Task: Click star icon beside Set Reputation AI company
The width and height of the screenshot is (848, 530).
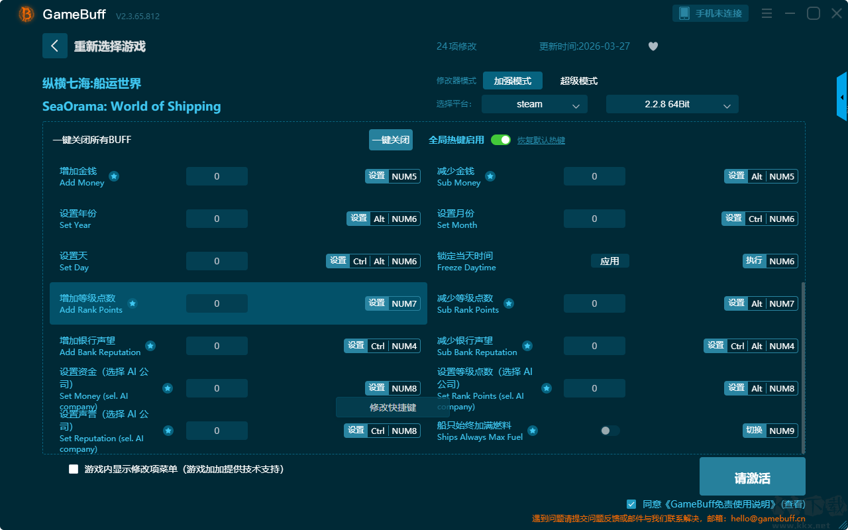Action: coord(168,431)
